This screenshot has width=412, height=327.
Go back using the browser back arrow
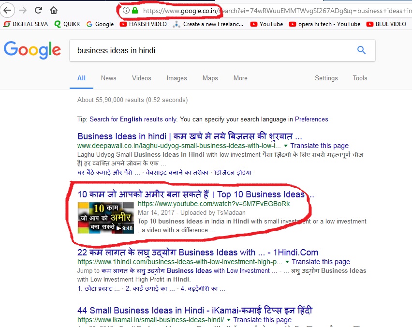[7, 10]
